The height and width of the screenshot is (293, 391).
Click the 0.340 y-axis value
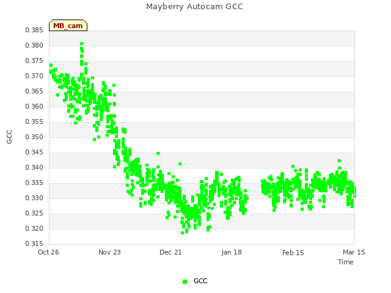[x=34, y=167]
